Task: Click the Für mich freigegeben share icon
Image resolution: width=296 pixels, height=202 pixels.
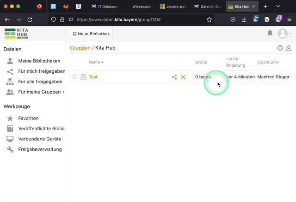Action: coord(10,71)
